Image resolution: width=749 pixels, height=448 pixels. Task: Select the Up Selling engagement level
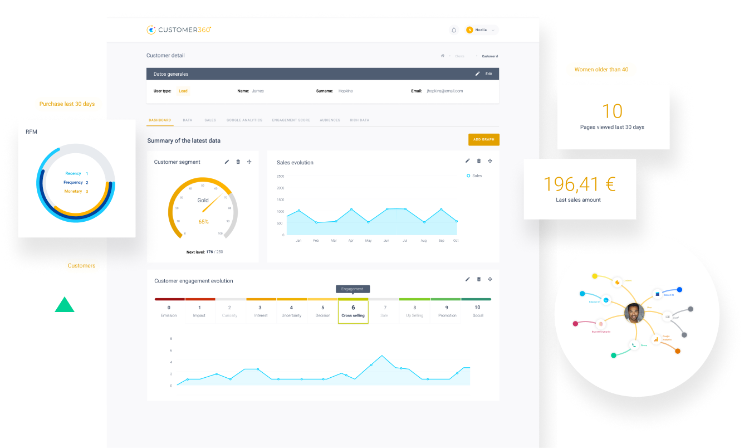tap(414, 311)
